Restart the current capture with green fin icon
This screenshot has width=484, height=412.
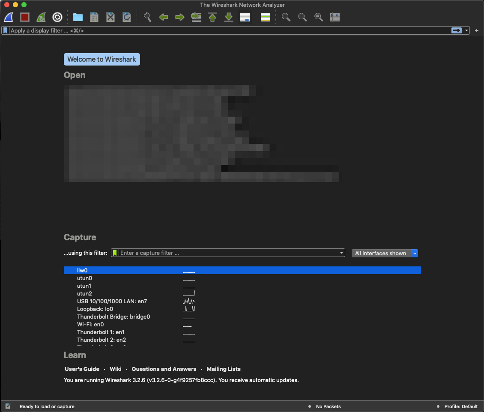[x=41, y=17]
